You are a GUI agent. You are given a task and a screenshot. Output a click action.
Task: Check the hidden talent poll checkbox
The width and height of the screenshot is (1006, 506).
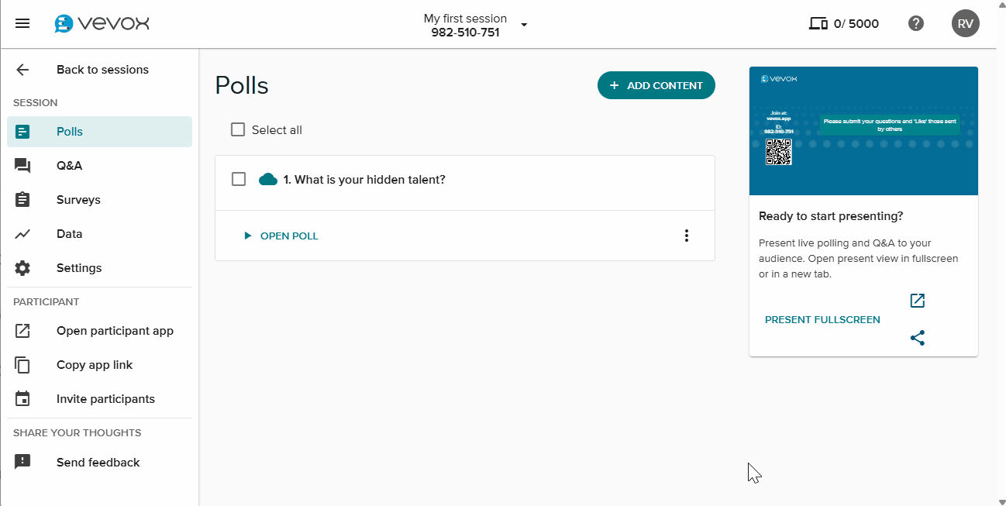tap(239, 179)
